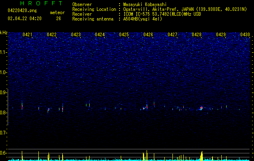
Task: Click the 0426 time marker
Action: pos(148,35)
